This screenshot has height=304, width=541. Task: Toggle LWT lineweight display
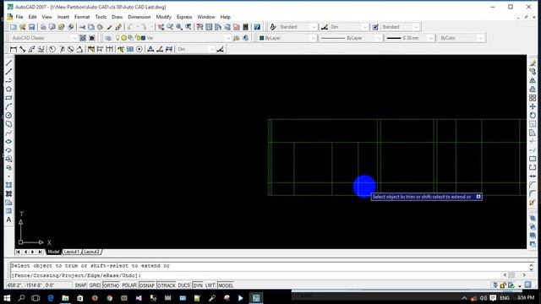click(210, 285)
